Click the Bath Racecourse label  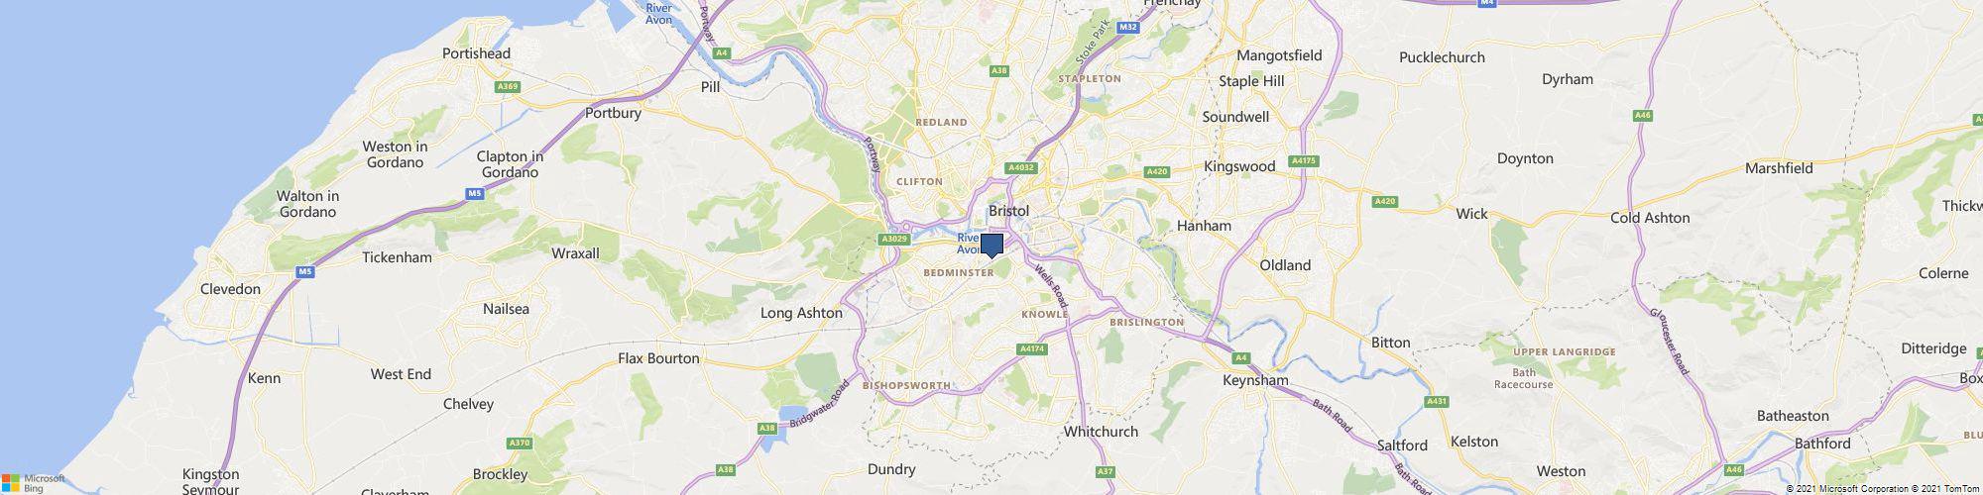pos(1524,378)
